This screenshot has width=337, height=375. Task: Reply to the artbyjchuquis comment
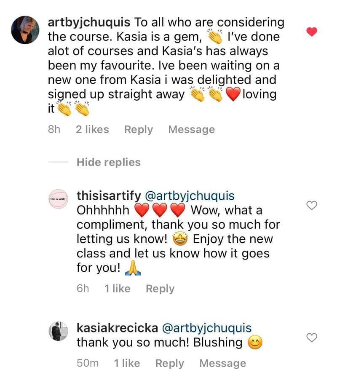(x=138, y=130)
